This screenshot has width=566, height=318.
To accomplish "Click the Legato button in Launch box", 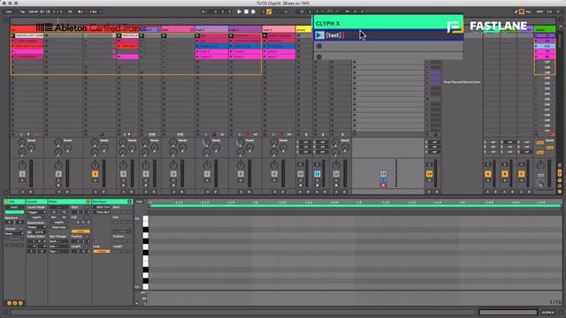I will [x=37, y=217].
